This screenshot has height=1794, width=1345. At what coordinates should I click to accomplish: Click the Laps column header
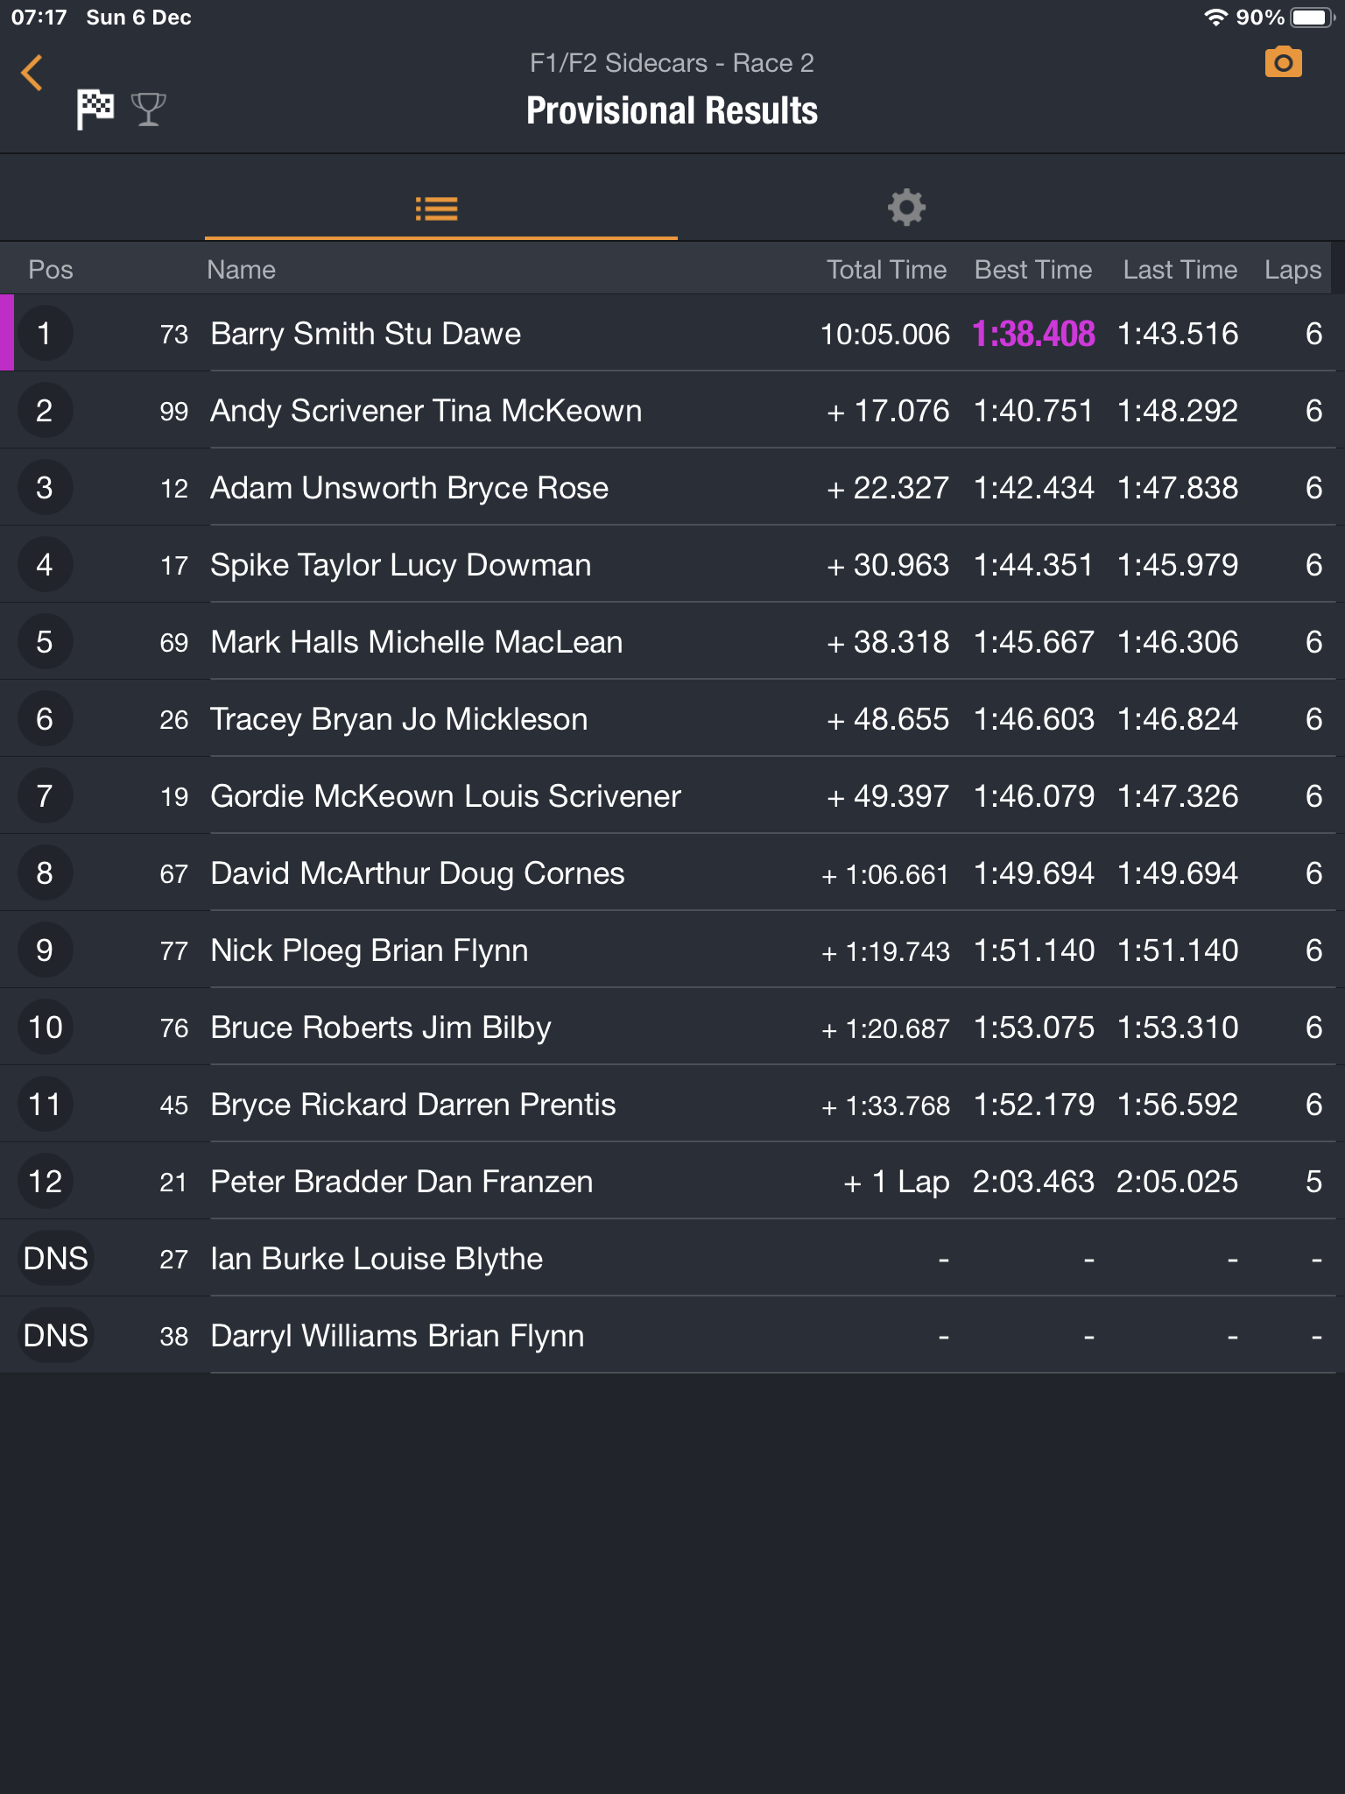point(1292,270)
